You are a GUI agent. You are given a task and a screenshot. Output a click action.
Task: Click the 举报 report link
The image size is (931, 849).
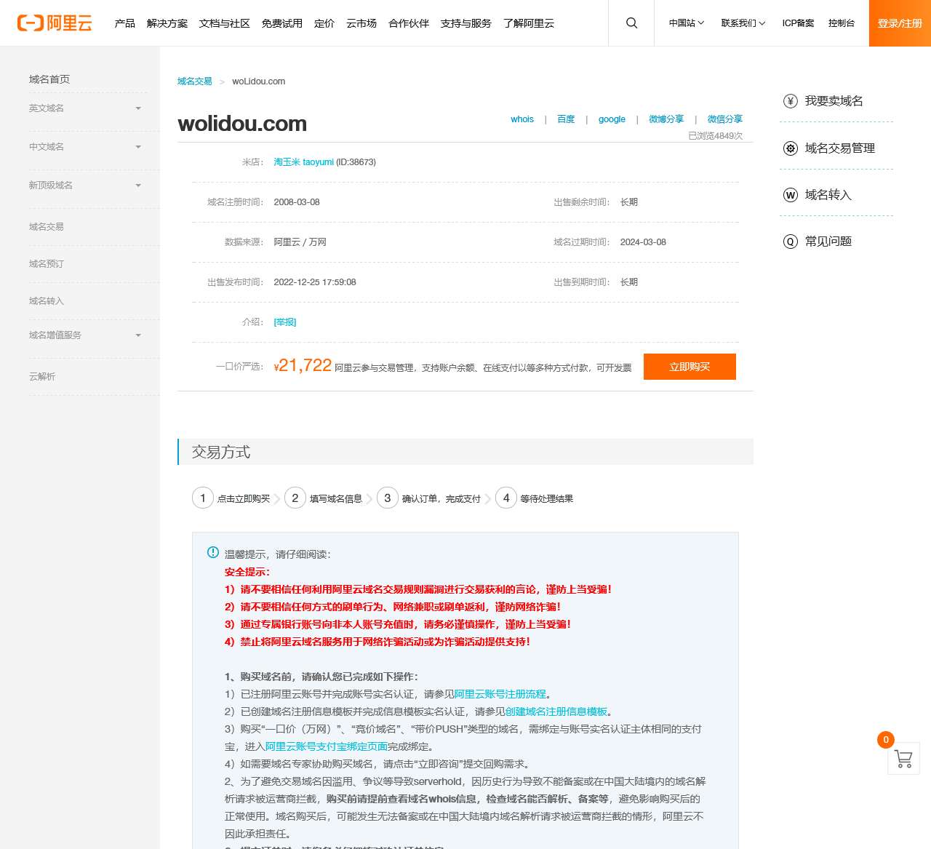(x=285, y=322)
